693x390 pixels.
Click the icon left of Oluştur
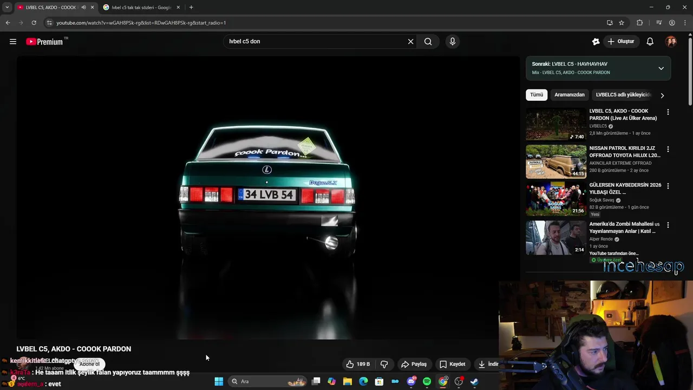(x=596, y=41)
